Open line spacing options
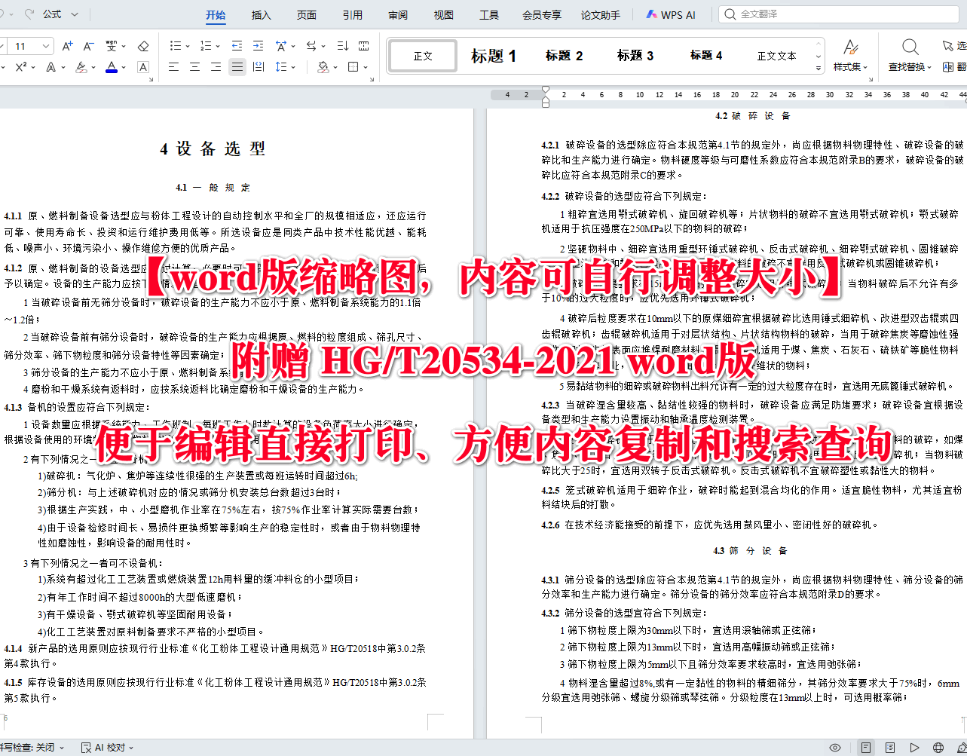This screenshot has width=967, height=756. 282,67
